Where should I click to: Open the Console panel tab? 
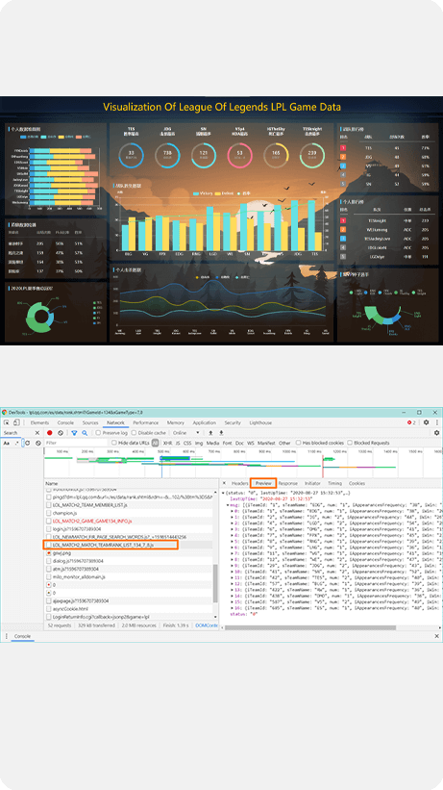65,422
